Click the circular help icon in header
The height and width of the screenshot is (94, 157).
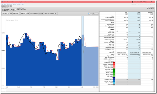point(152,8)
